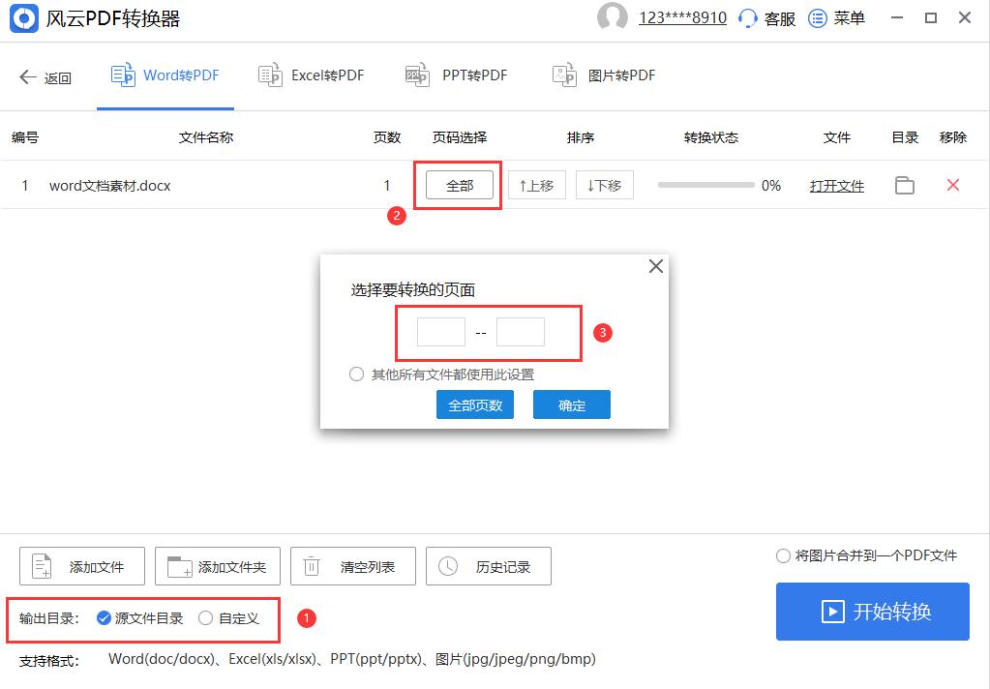The height and width of the screenshot is (689, 990).
Task: View conversion history via 历史记录 clock icon
Action: click(x=488, y=566)
